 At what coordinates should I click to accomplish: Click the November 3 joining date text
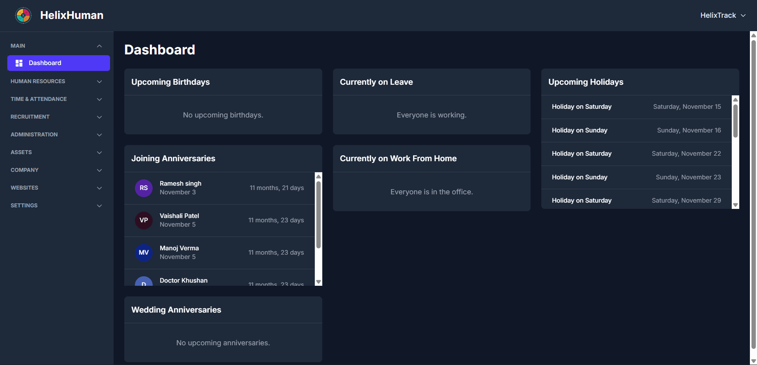178,192
